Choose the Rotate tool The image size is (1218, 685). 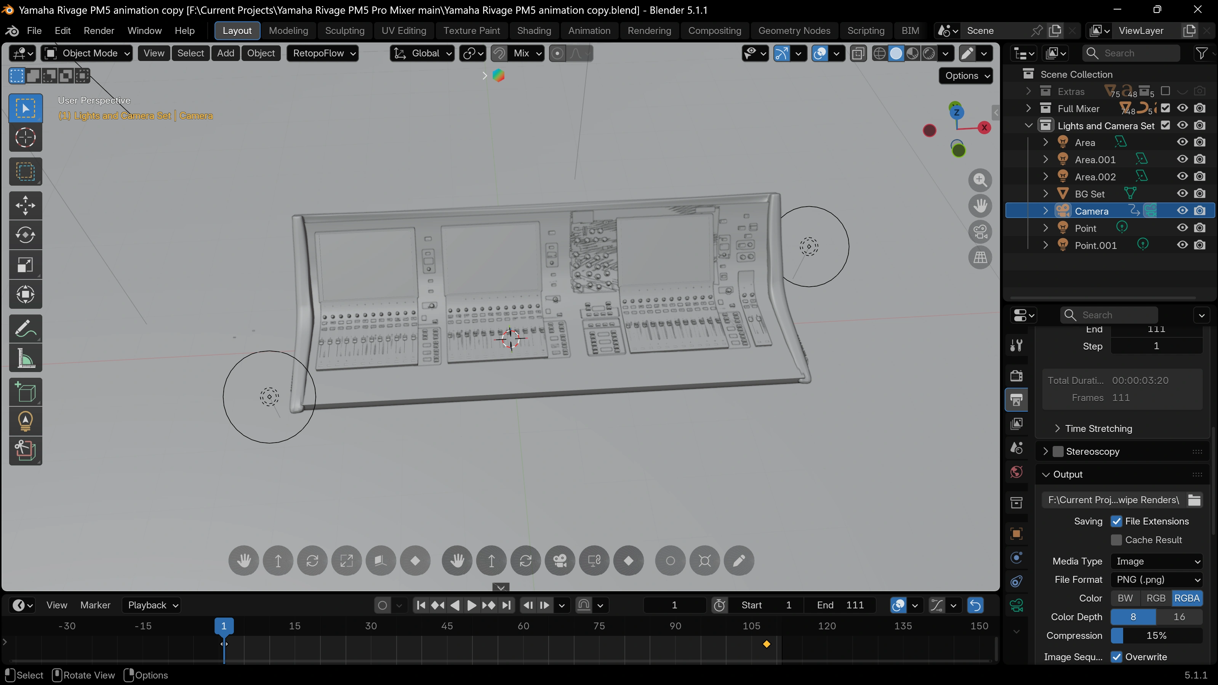pos(26,235)
